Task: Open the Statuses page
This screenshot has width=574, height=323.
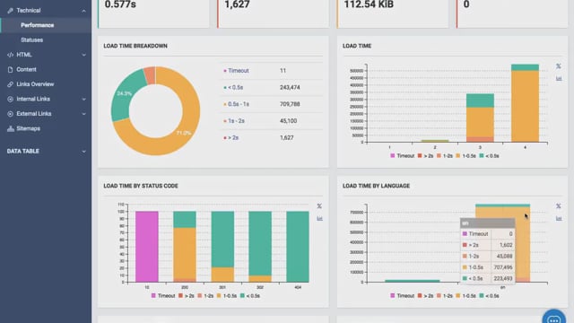Action: pos(32,39)
